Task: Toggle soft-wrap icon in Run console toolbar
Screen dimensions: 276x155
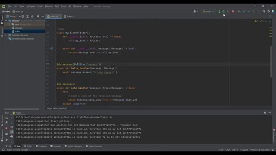Action: pos(12,127)
